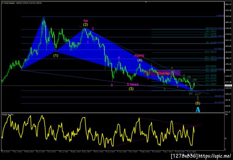233x160 pixels.
Task: Select the '(iv)' sub-wave label
Action: point(195,80)
